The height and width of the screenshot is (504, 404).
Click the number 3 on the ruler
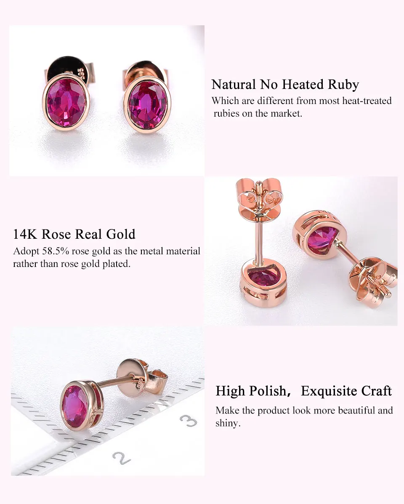[188, 421]
